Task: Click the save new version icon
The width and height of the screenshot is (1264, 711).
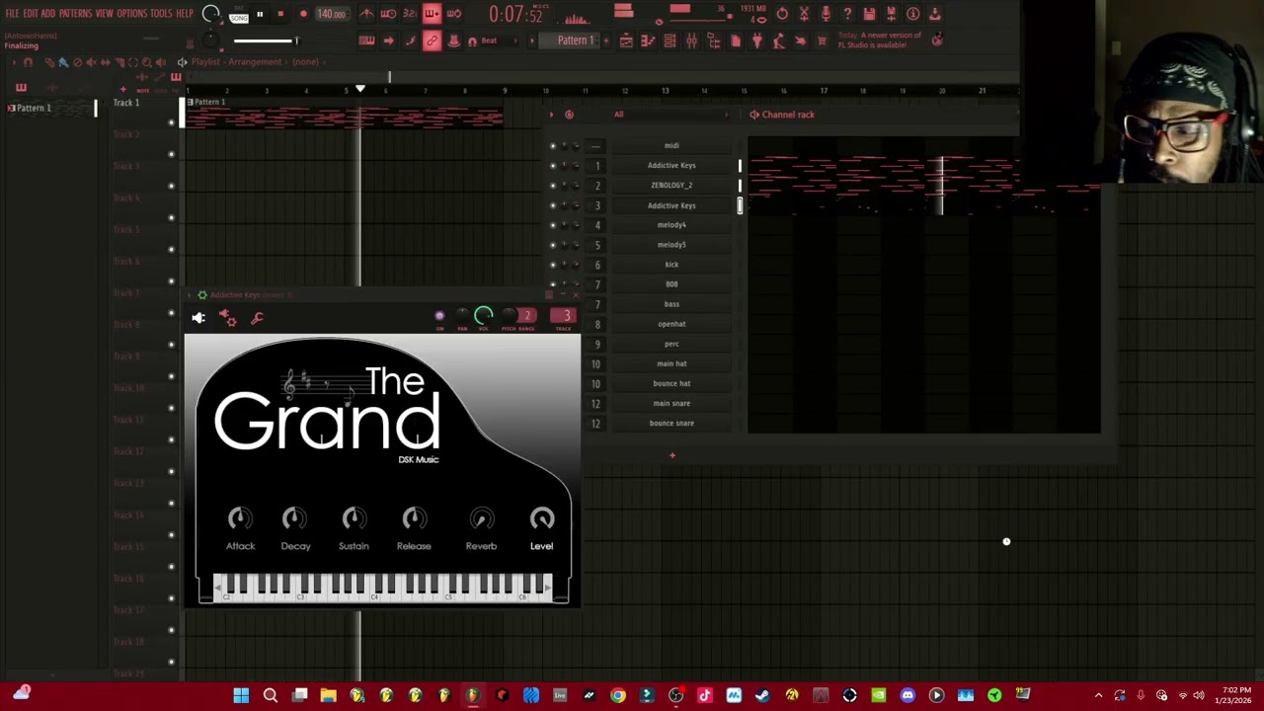Action: point(891,14)
